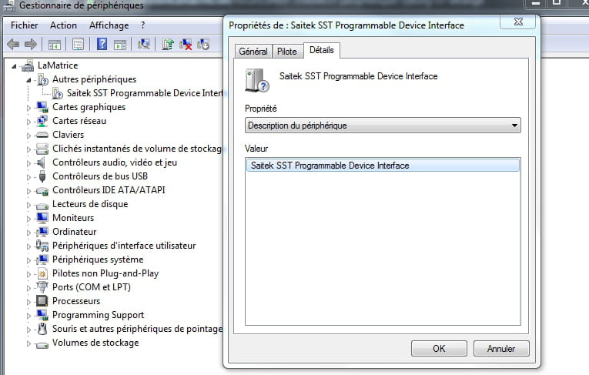
Task: Switch to the Général tab
Action: click(x=253, y=52)
